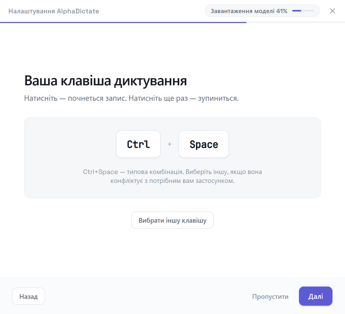Click the Ваша клавіша диктування heading

tap(105, 80)
